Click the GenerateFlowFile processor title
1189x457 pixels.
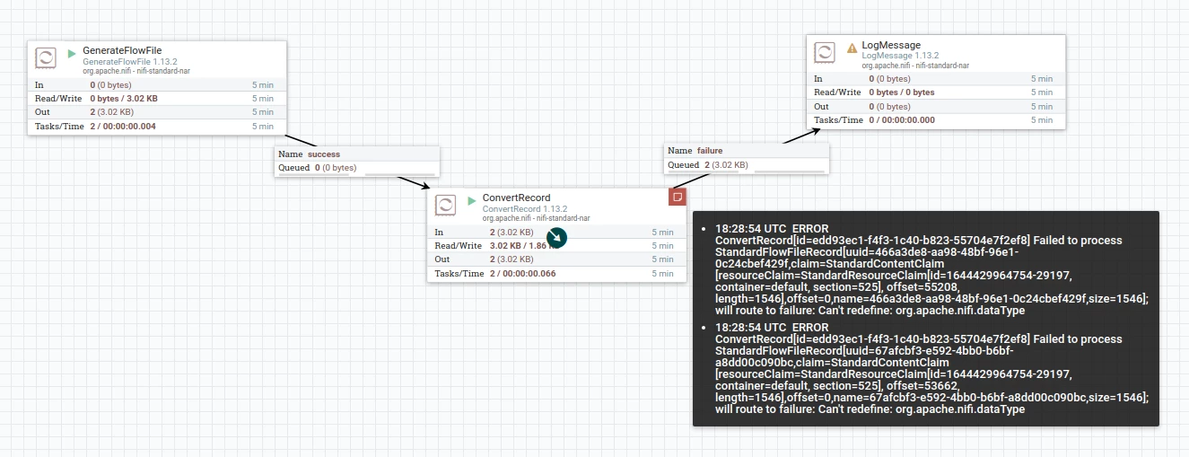coord(122,50)
